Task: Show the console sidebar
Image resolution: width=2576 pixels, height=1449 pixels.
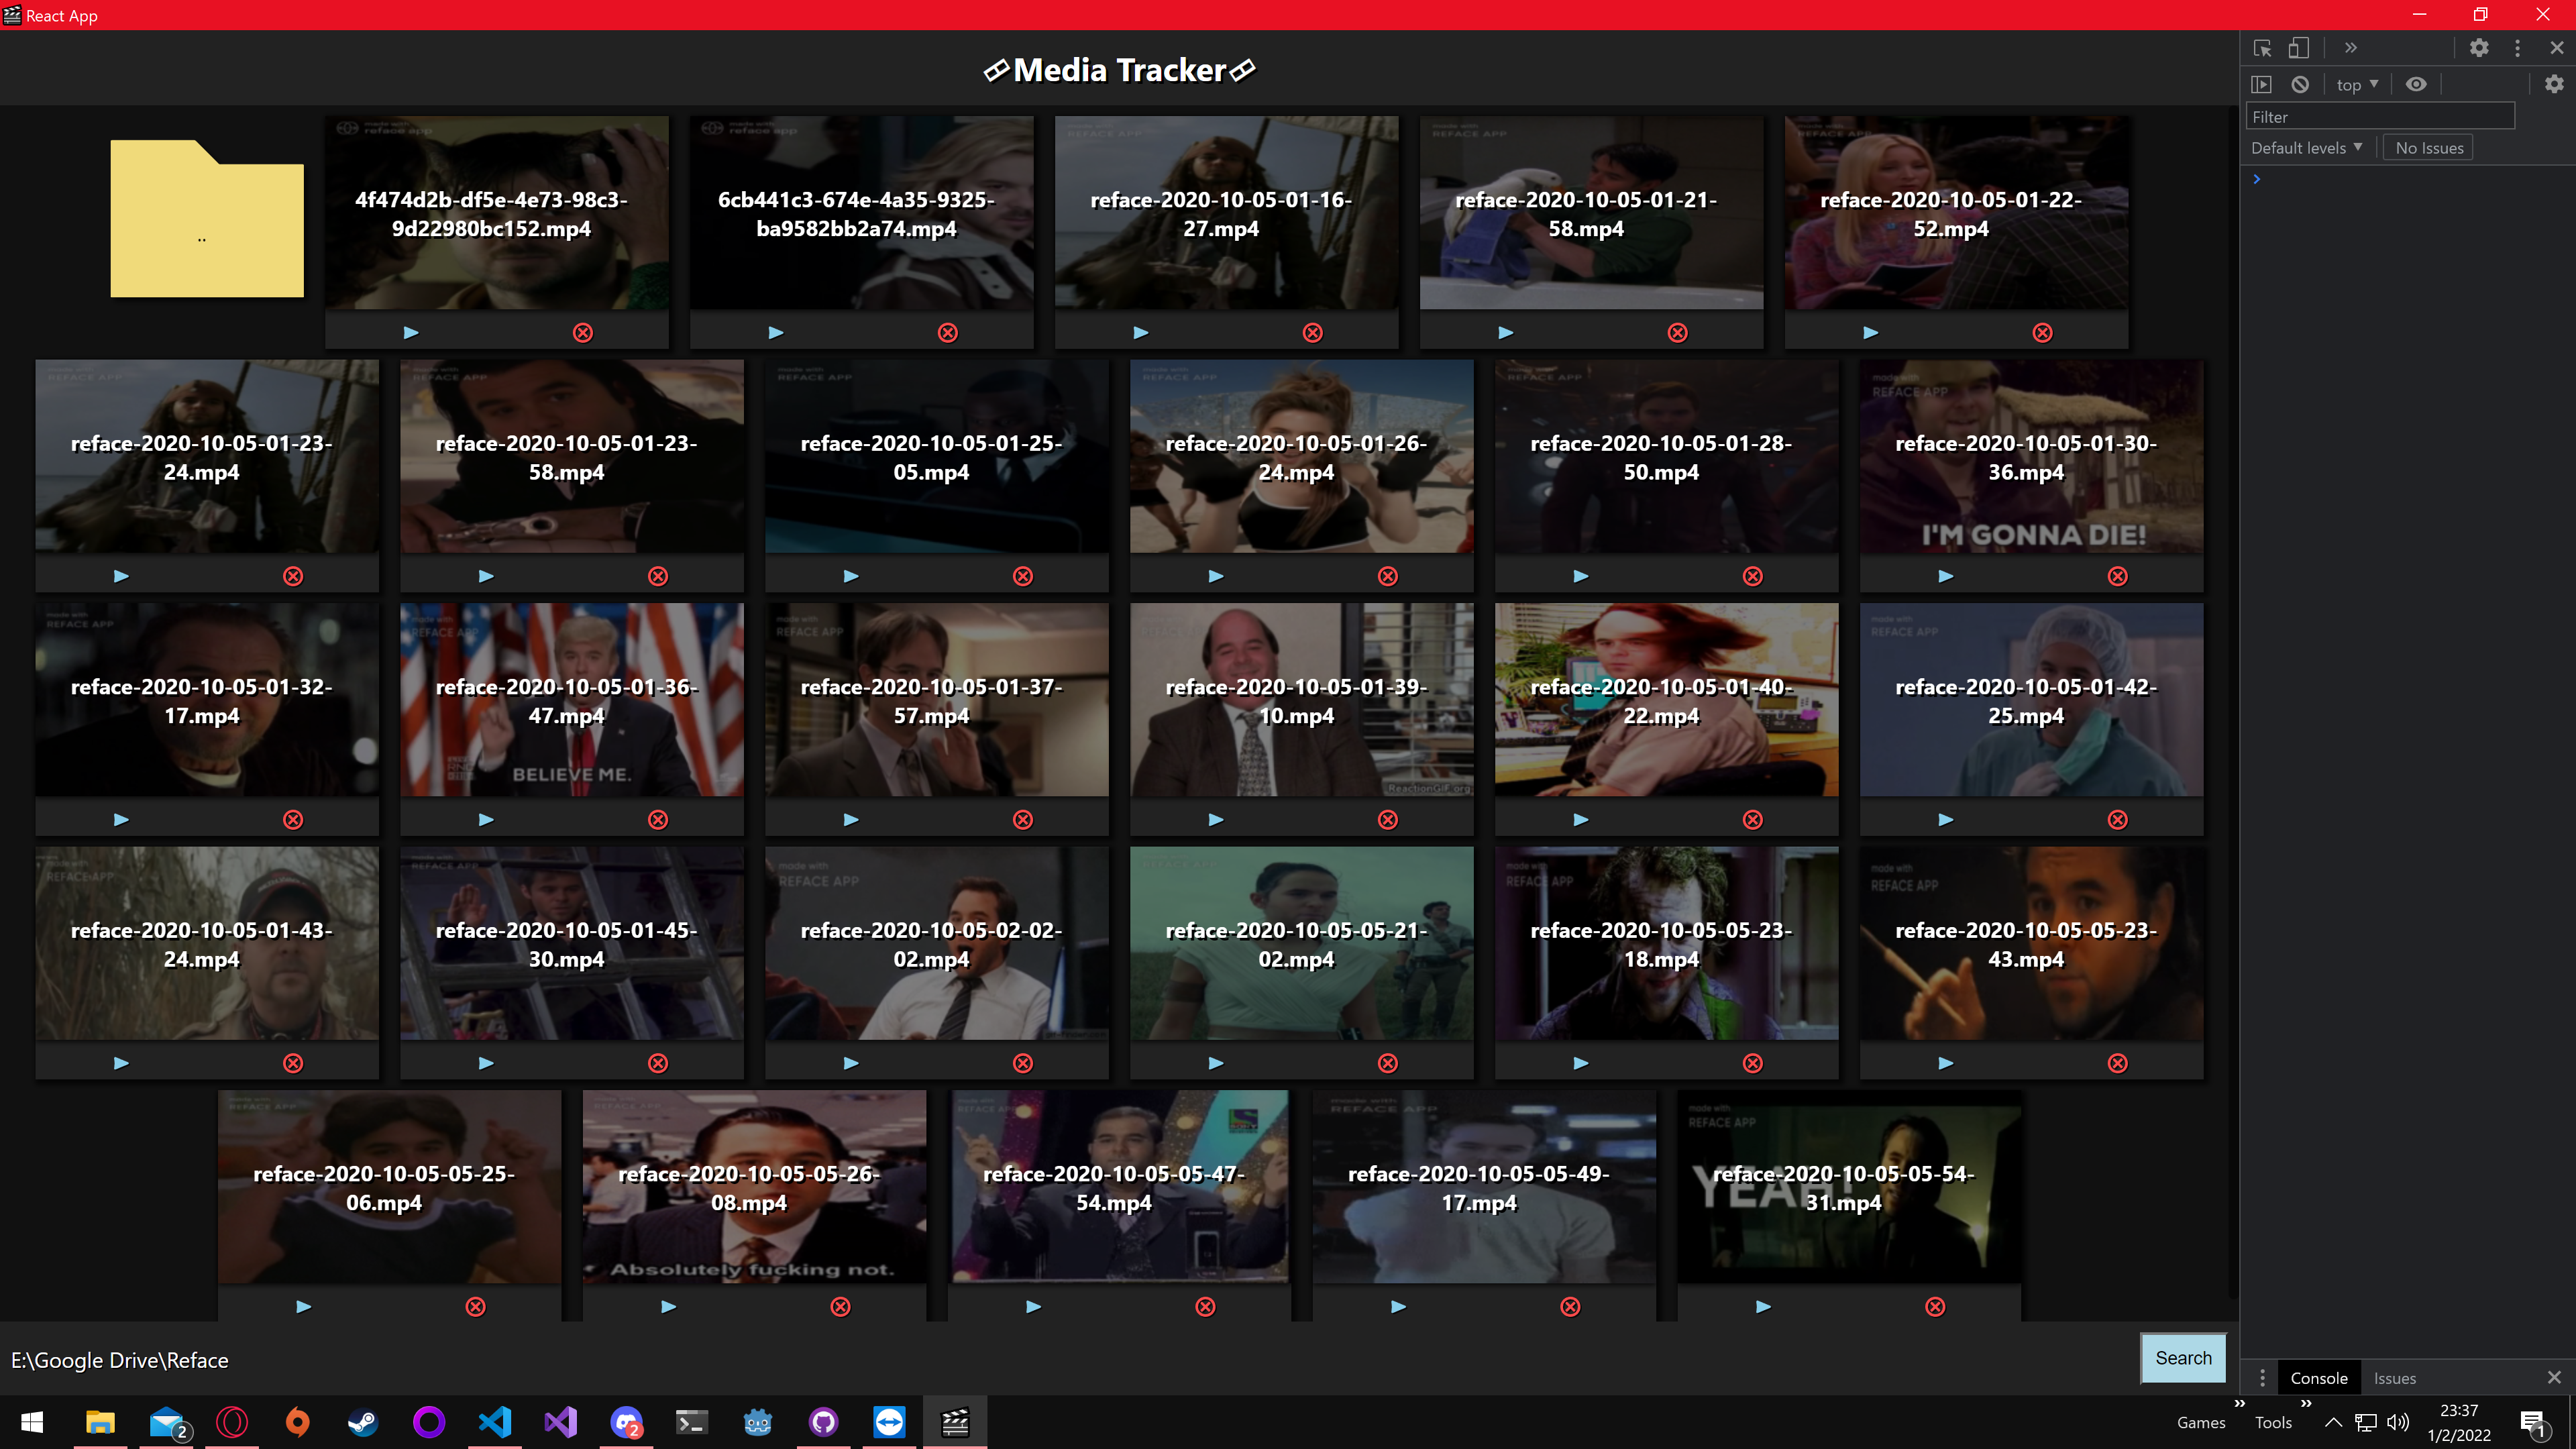Action: (2262, 84)
